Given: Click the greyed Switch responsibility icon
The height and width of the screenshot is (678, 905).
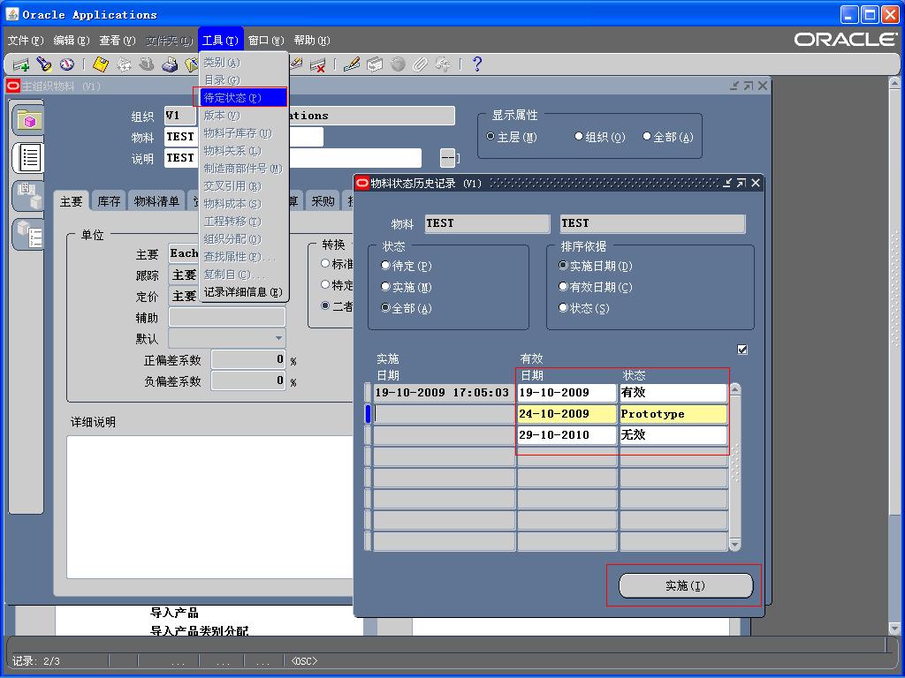Looking at the screenshot, I should pyautogui.click(x=147, y=64).
